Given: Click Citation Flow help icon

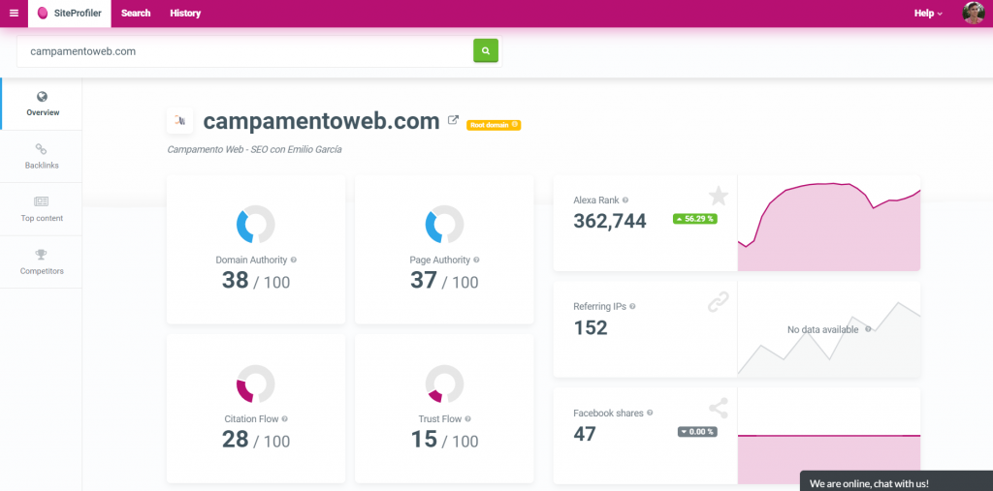Looking at the screenshot, I should coord(284,419).
